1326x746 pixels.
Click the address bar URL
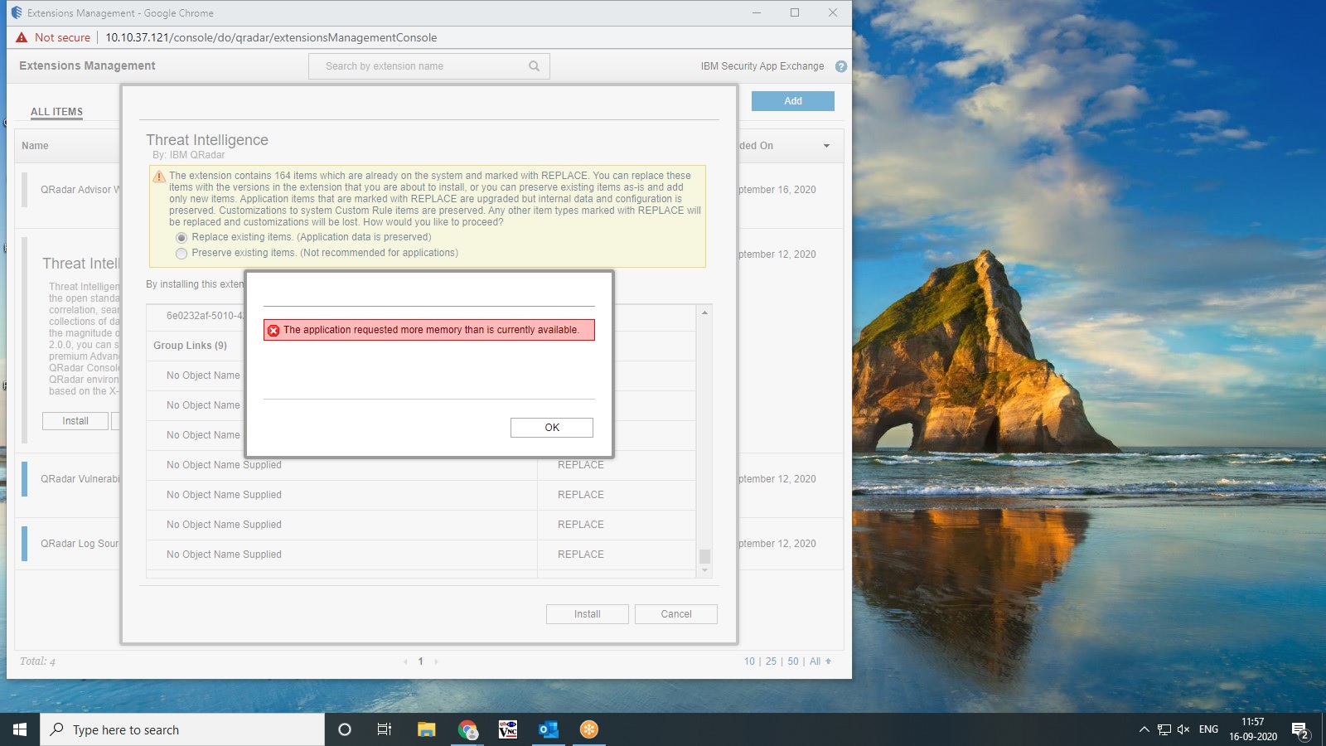[x=271, y=37]
